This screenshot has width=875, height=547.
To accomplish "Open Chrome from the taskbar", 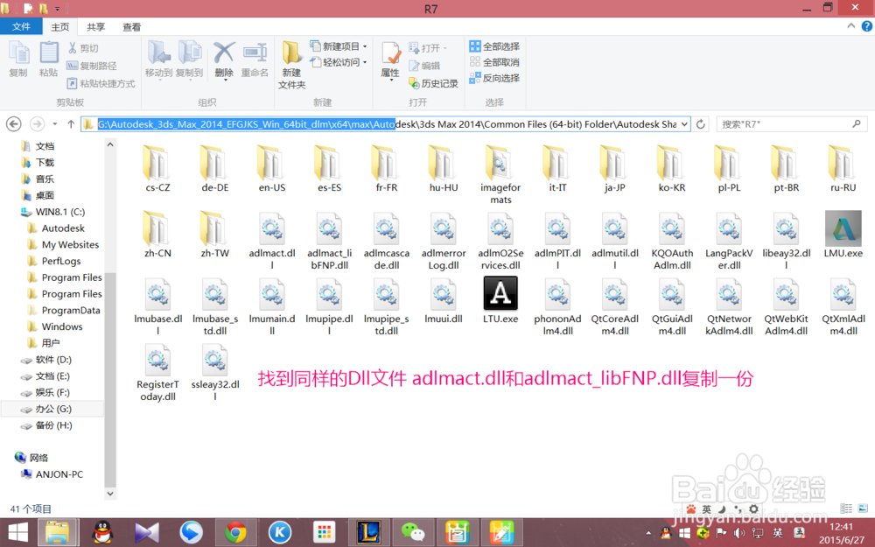I will [x=235, y=532].
